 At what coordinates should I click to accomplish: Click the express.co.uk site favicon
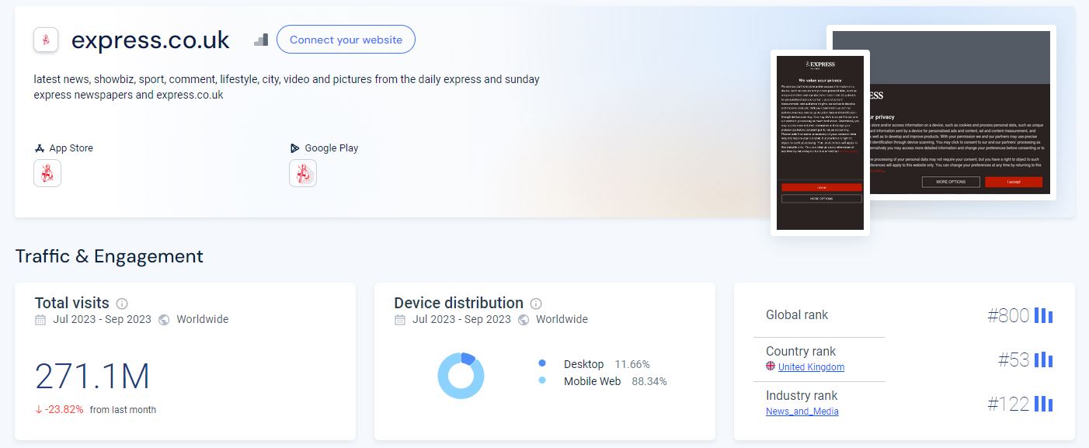[x=46, y=40]
